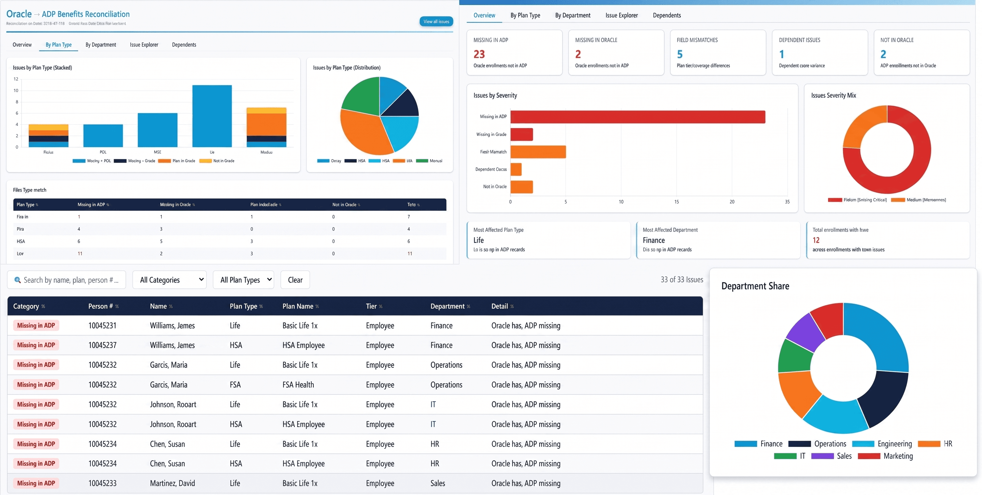Open the Missing in Oracle summary card
This screenshot has height=495, width=982.
[x=616, y=53]
